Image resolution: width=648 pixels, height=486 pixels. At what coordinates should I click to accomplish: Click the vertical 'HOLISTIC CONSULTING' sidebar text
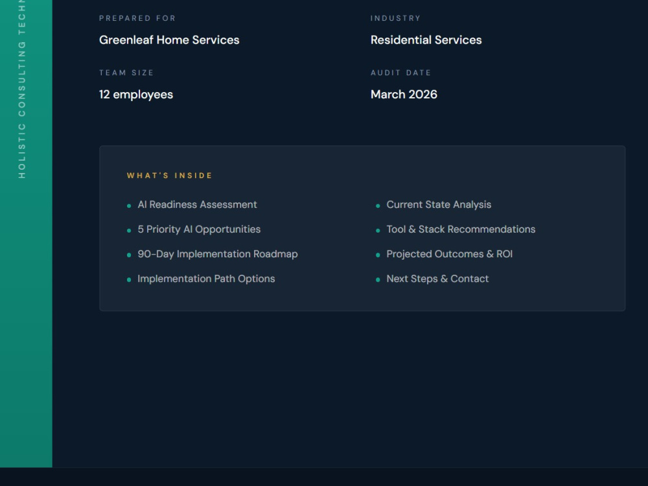tap(22, 110)
